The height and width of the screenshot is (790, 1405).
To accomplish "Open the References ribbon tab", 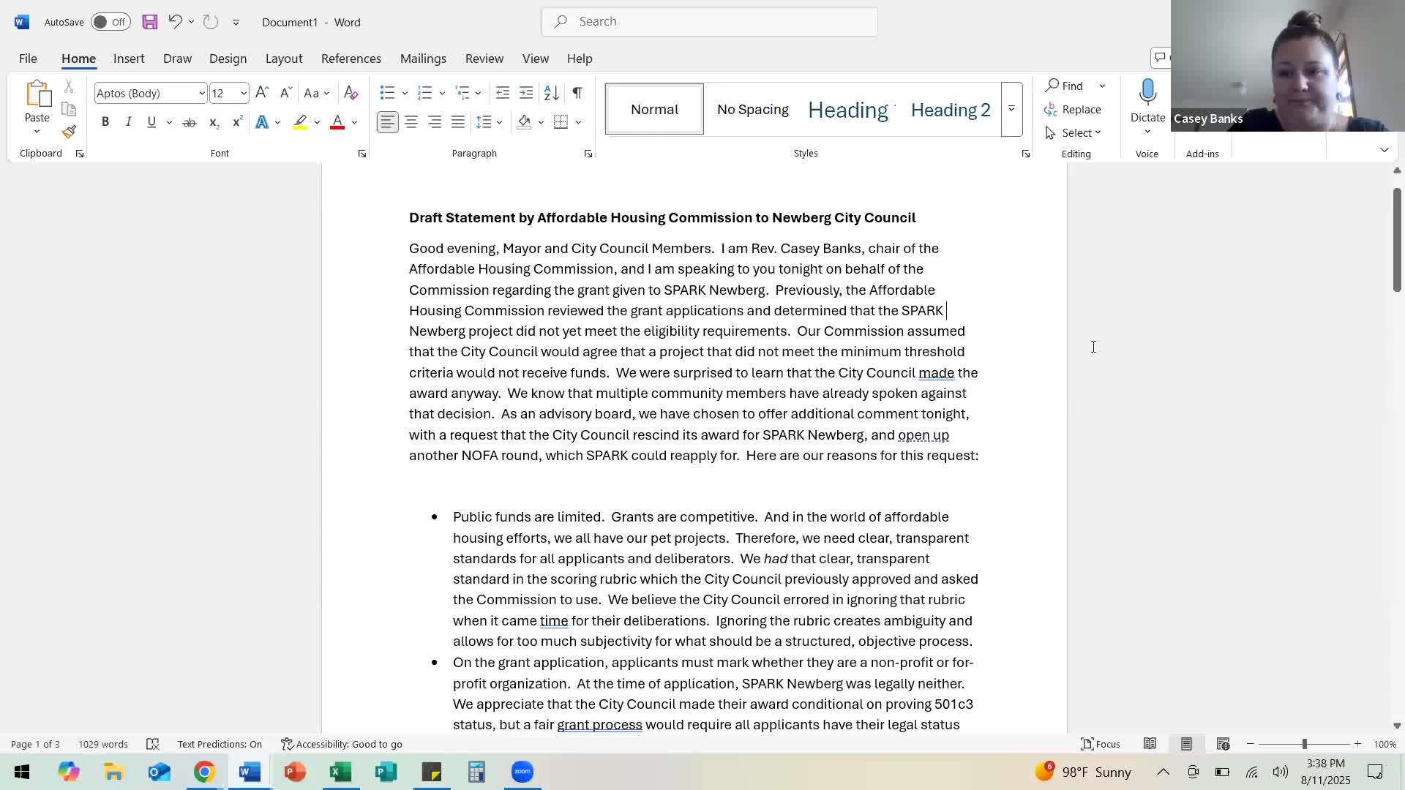I will tap(351, 59).
